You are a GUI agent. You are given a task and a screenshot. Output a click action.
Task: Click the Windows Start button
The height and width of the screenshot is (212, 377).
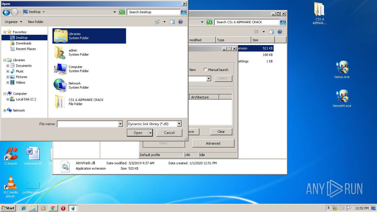(8, 208)
